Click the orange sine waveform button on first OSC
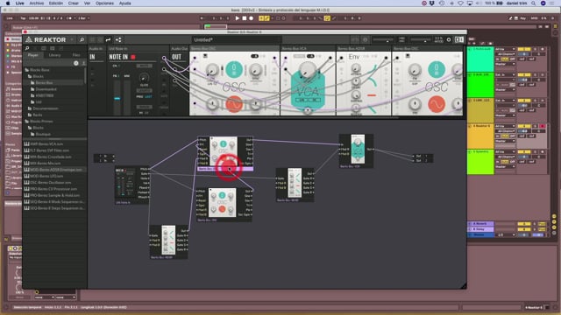Screen dimensions: 561x315 [x=234, y=104]
